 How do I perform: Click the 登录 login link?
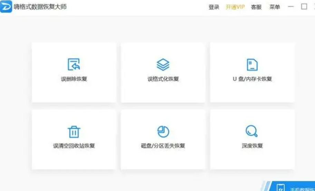[214, 7]
